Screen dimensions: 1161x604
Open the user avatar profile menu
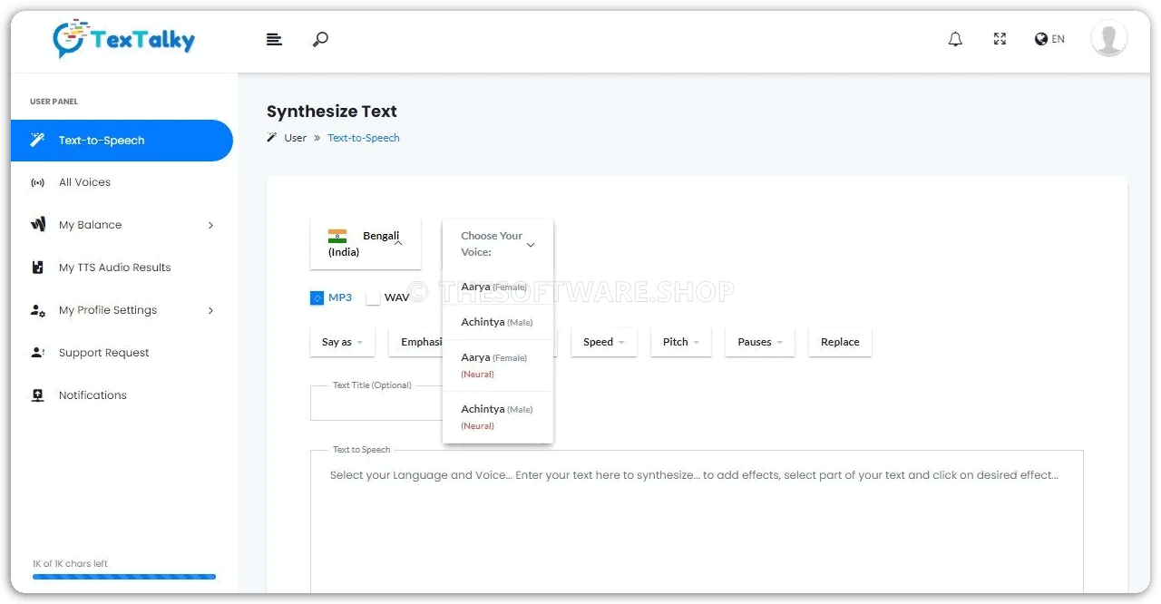pyautogui.click(x=1108, y=39)
